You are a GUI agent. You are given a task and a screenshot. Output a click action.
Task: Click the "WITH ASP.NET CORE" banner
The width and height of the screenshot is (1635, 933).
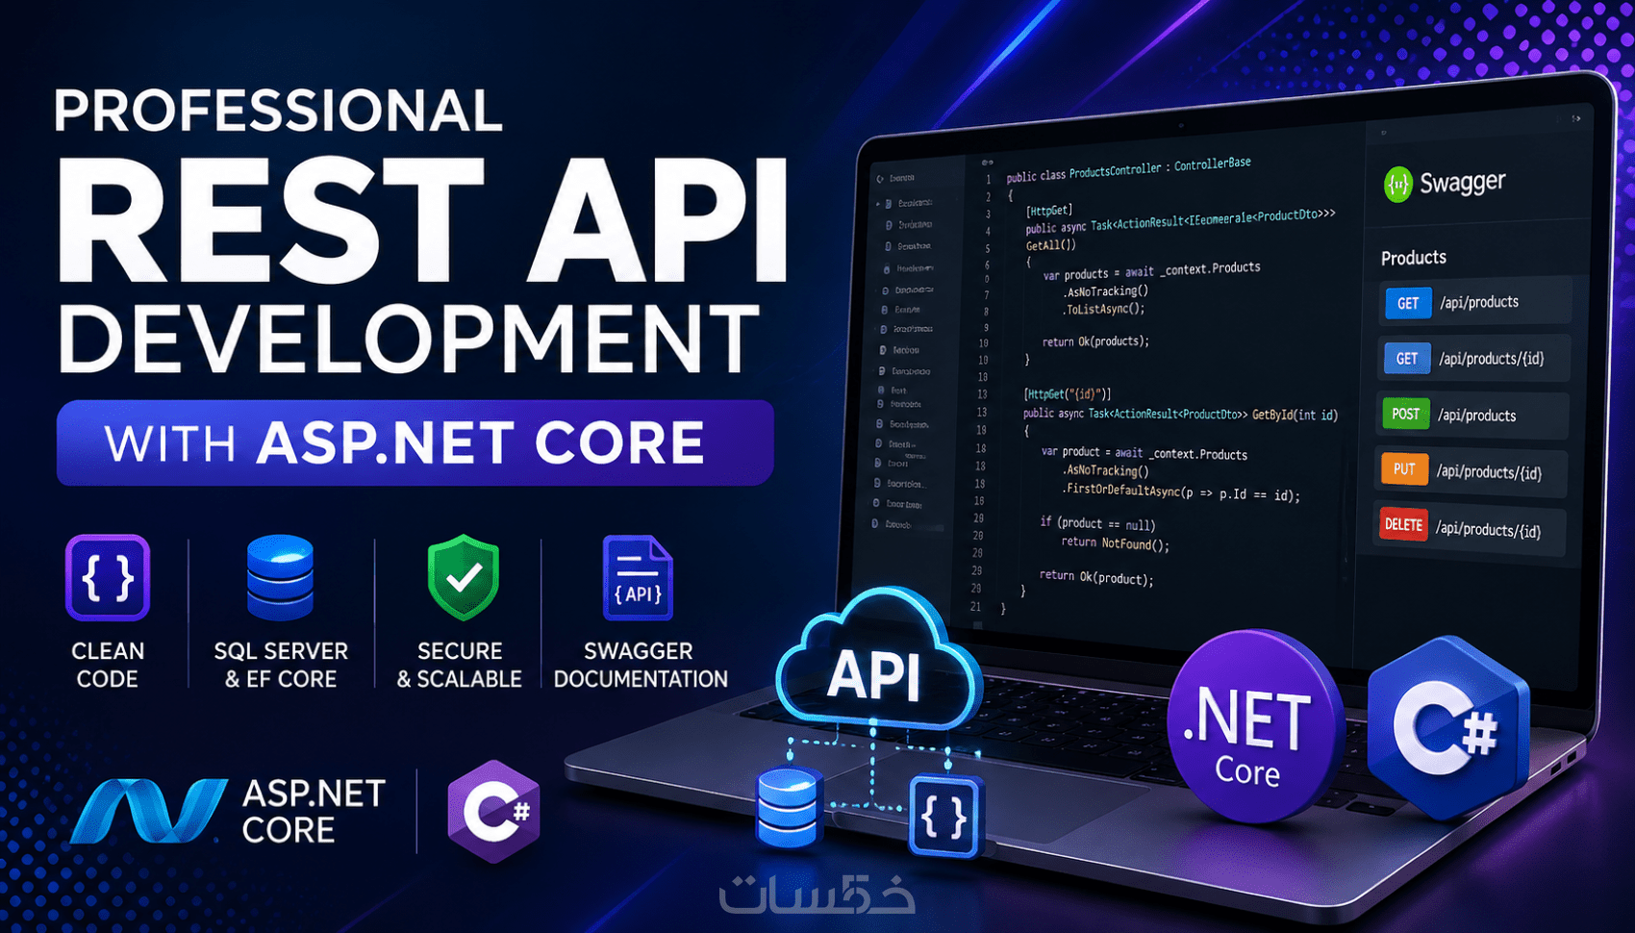(x=415, y=442)
